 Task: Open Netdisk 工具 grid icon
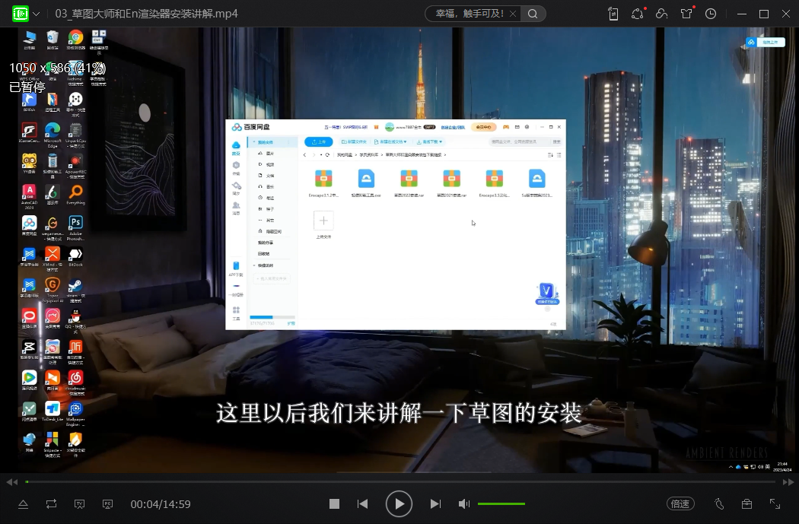coord(236,313)
